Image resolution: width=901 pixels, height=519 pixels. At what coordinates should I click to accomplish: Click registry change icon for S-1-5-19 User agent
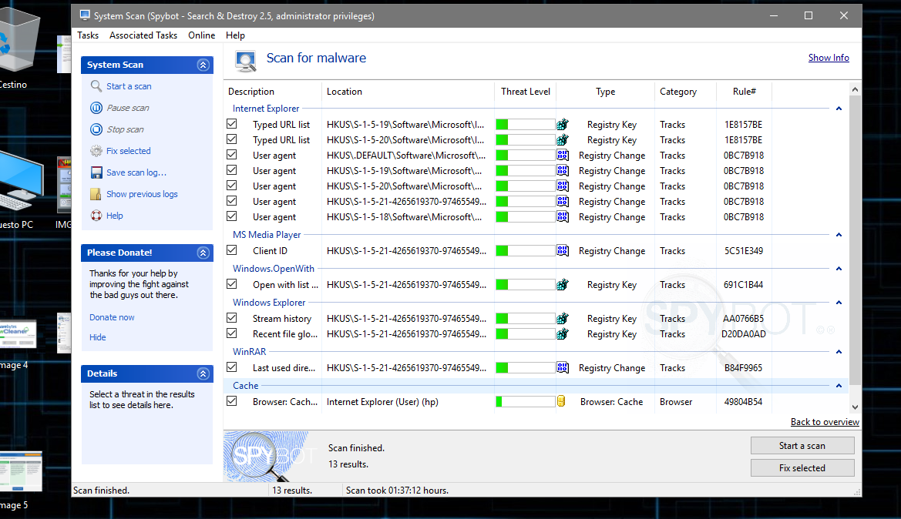[x=563, y=170]
